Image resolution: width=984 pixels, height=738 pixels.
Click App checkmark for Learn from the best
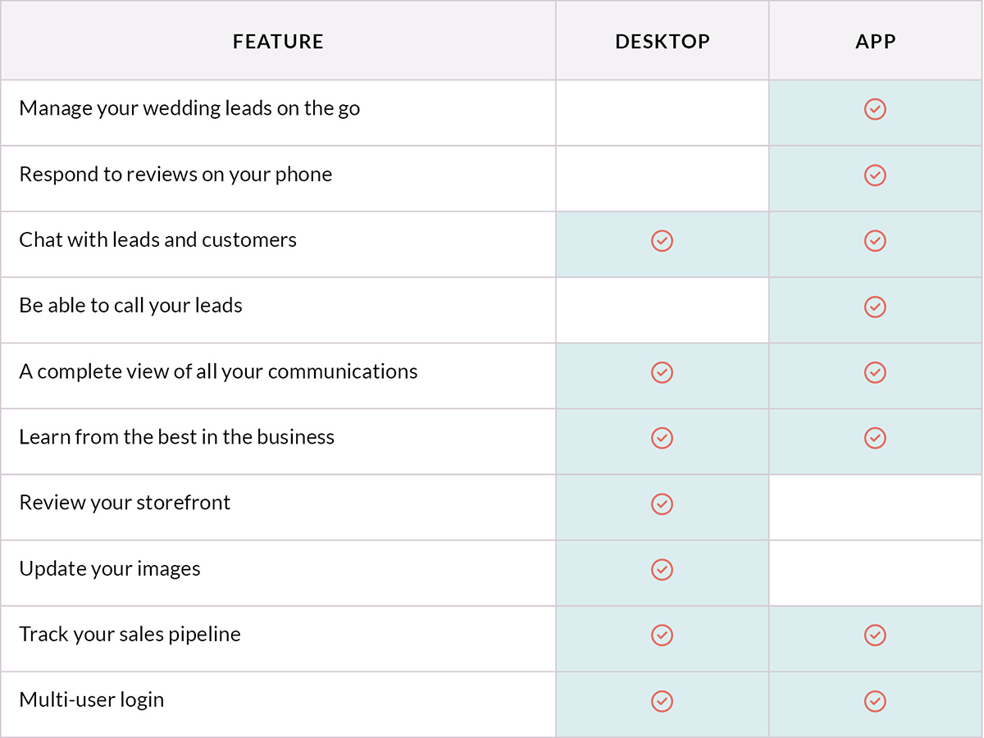click(x=875, y=438)
